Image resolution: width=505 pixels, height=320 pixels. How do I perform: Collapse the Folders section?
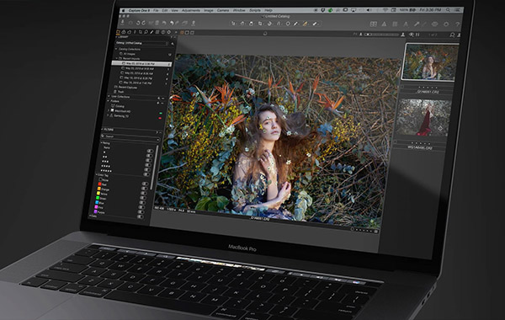tap(109, 101)
